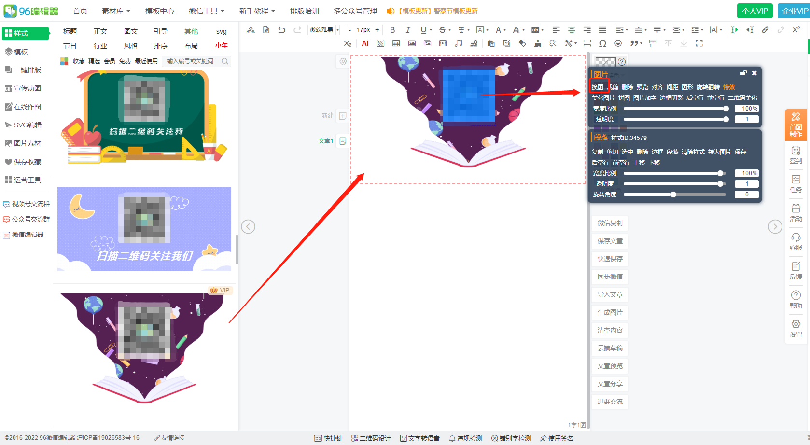Click 特效 in the 图片 panel

(729, 87)
